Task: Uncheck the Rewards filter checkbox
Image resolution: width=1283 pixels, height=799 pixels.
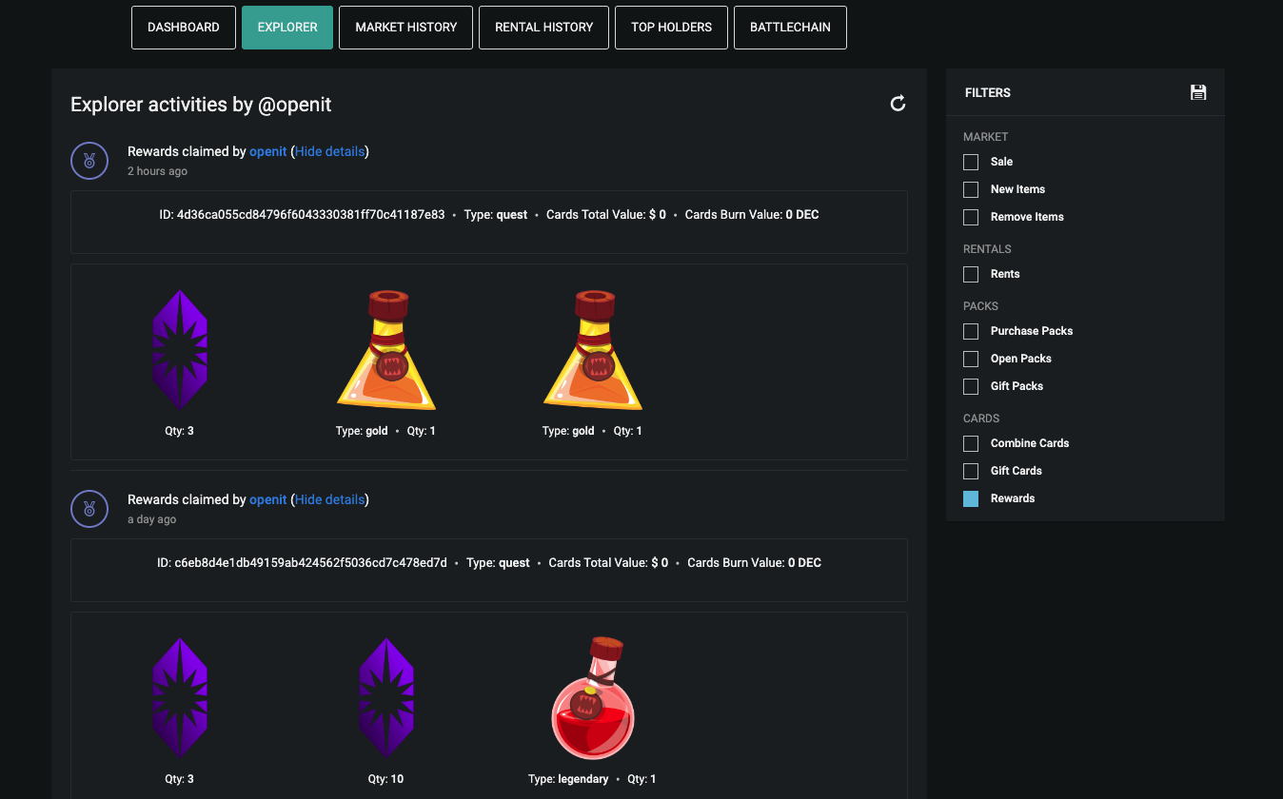Action: tap(971, 498)
